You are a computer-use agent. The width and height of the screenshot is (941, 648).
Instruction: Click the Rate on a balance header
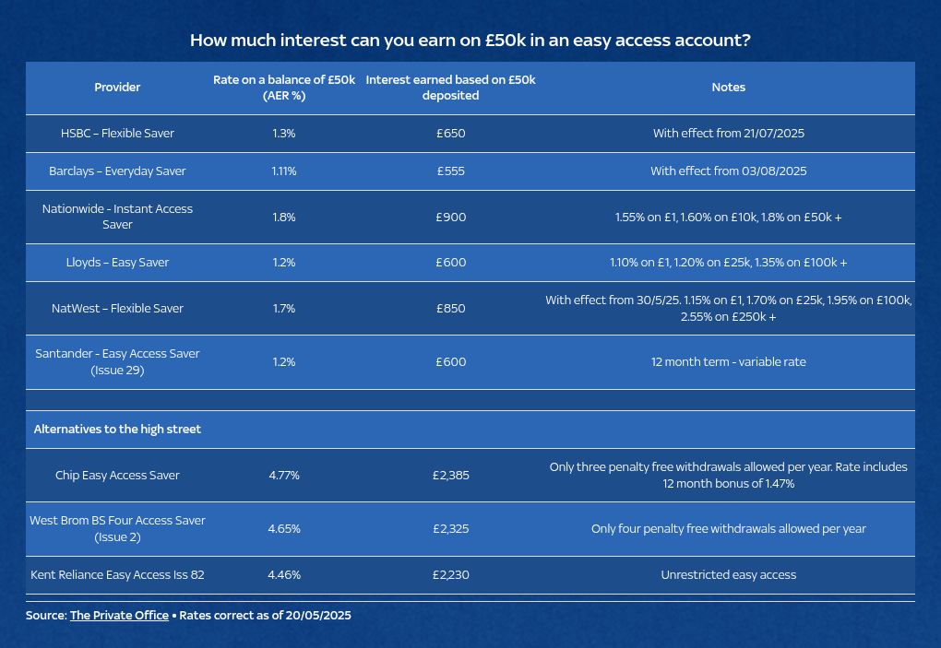point(284,88)
